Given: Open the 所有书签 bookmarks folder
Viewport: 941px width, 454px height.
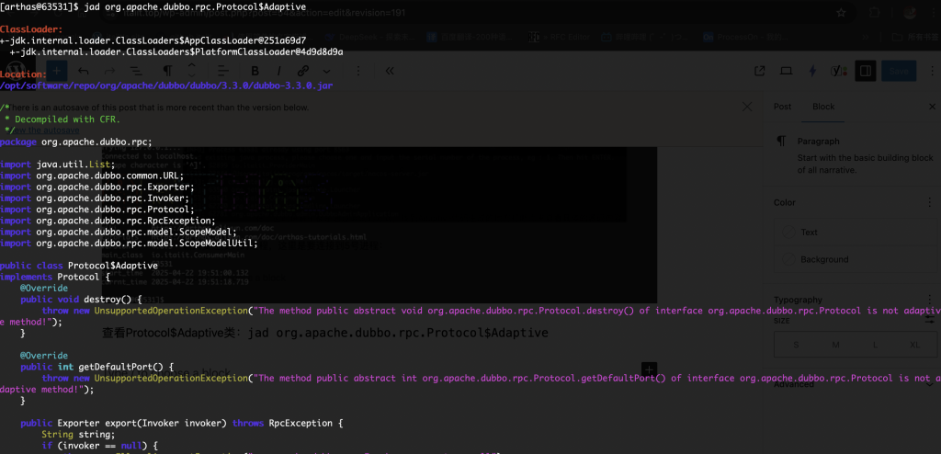Looking at the screenshot, I should 914,37.
